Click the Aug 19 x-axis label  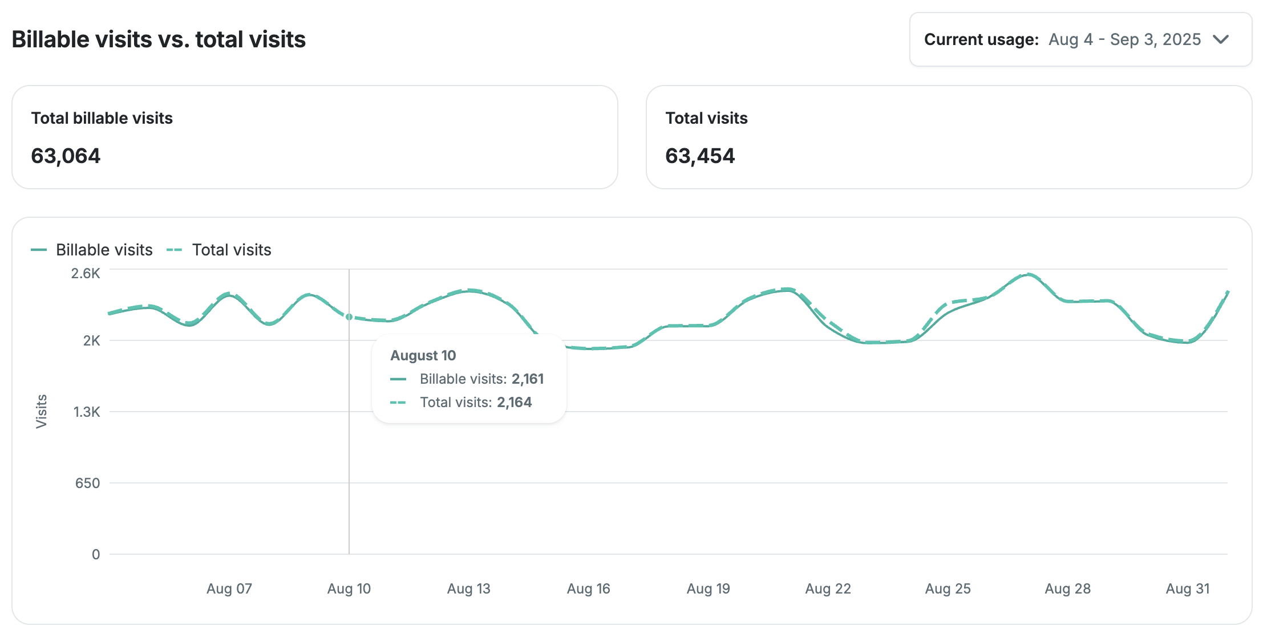point(708,588)
